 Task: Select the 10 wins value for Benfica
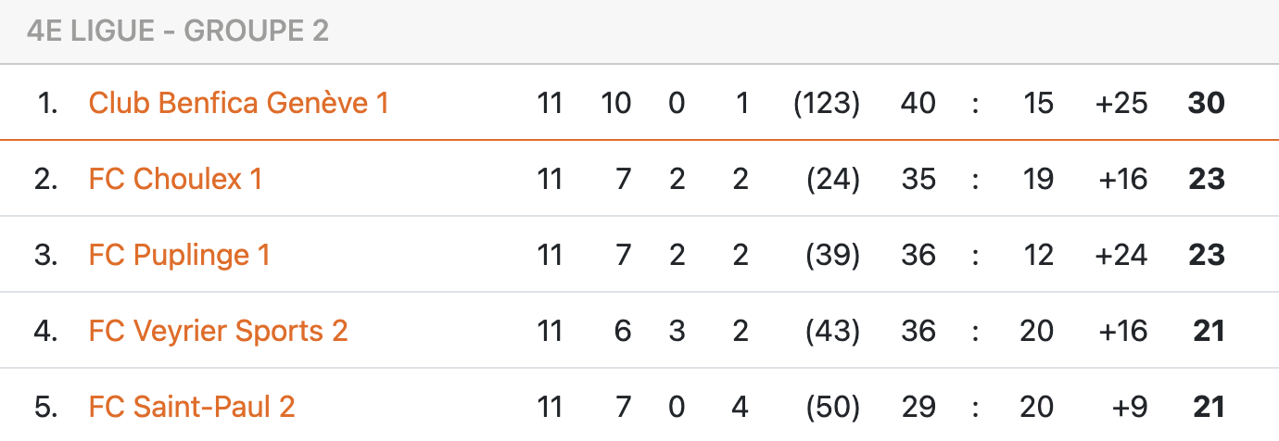pyautogui.click(x=615, y=103)
